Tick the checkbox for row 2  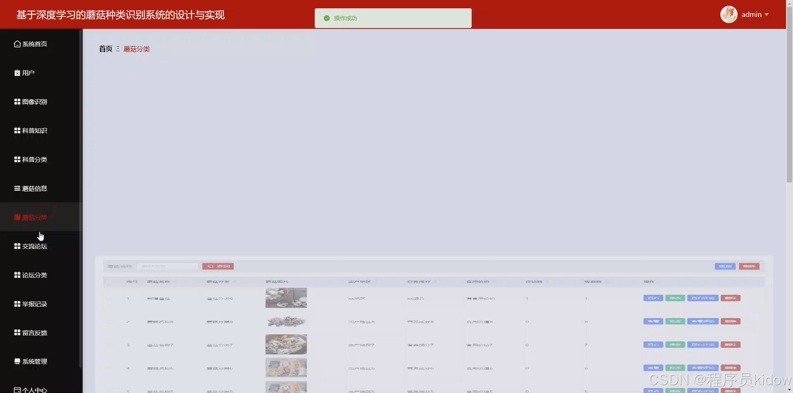tap(109, 321)
